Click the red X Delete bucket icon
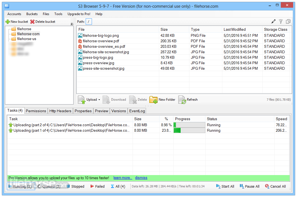The image size is (297, 197). point(32,22)
